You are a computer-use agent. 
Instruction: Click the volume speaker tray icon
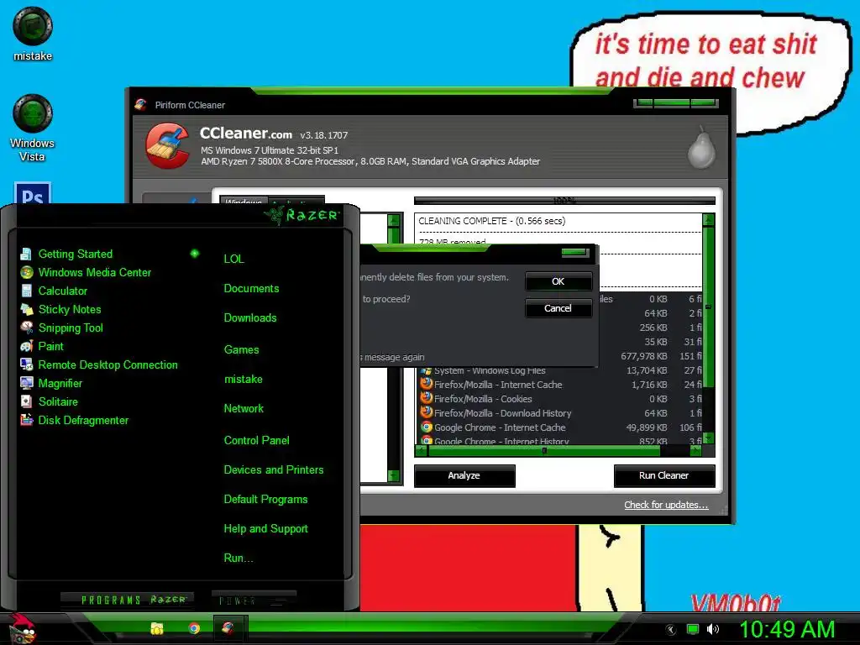point(713,629)
